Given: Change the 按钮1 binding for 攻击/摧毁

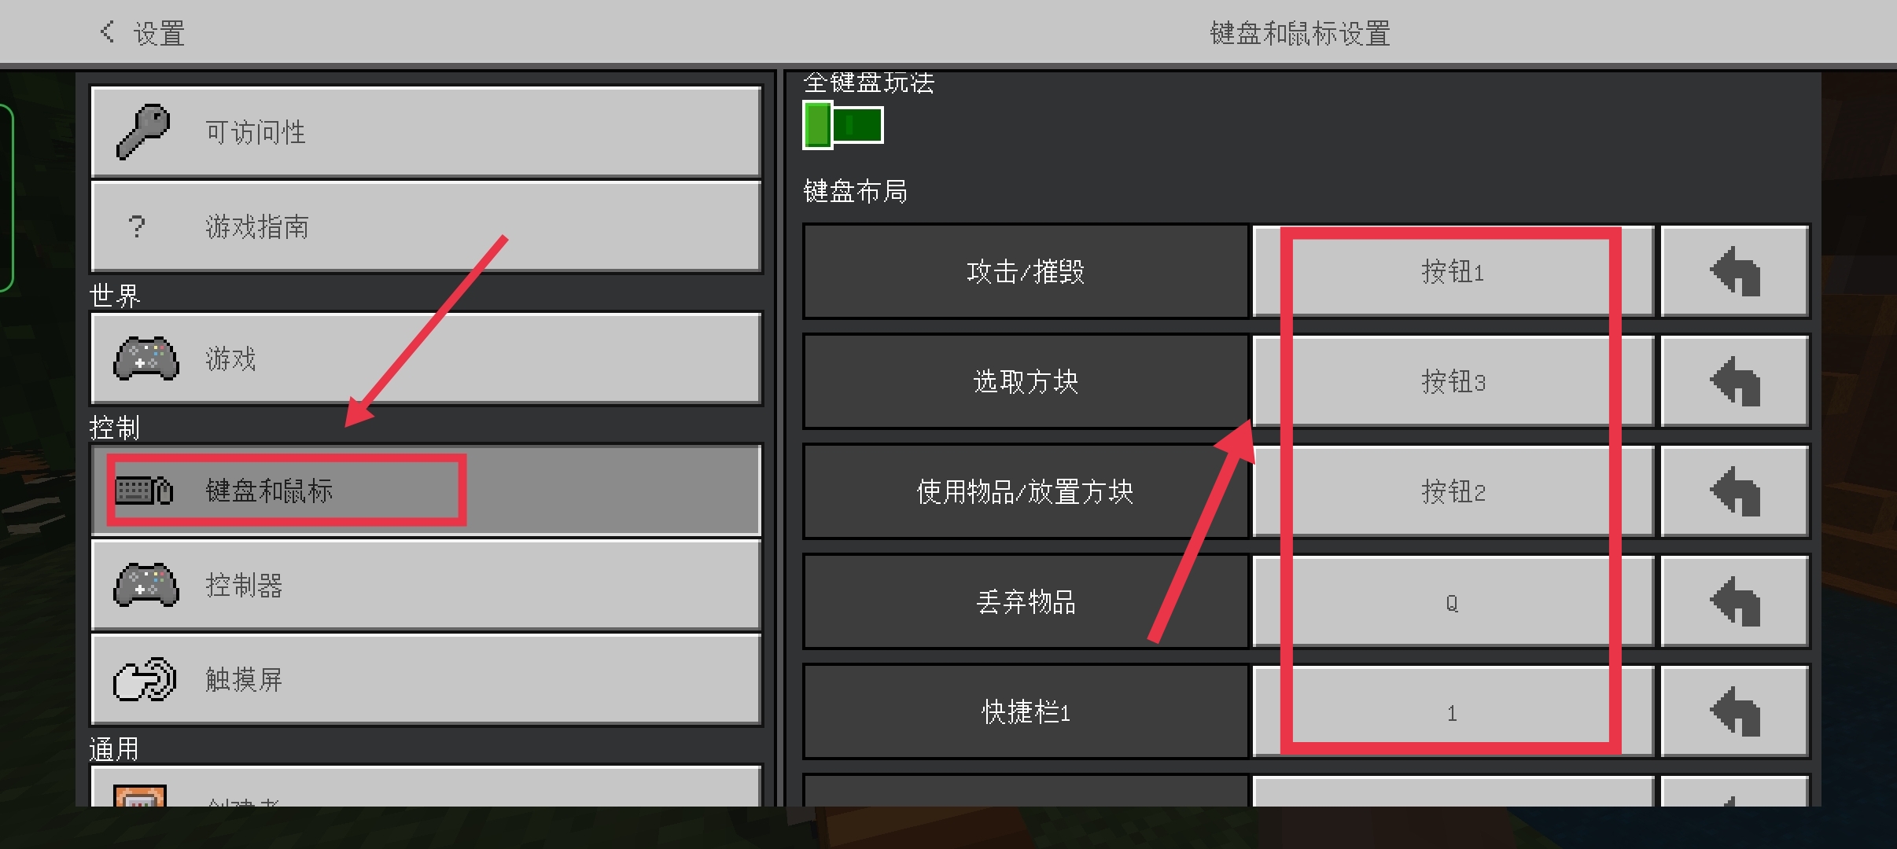Looking at the screenshot, I should pos(1453,271).
